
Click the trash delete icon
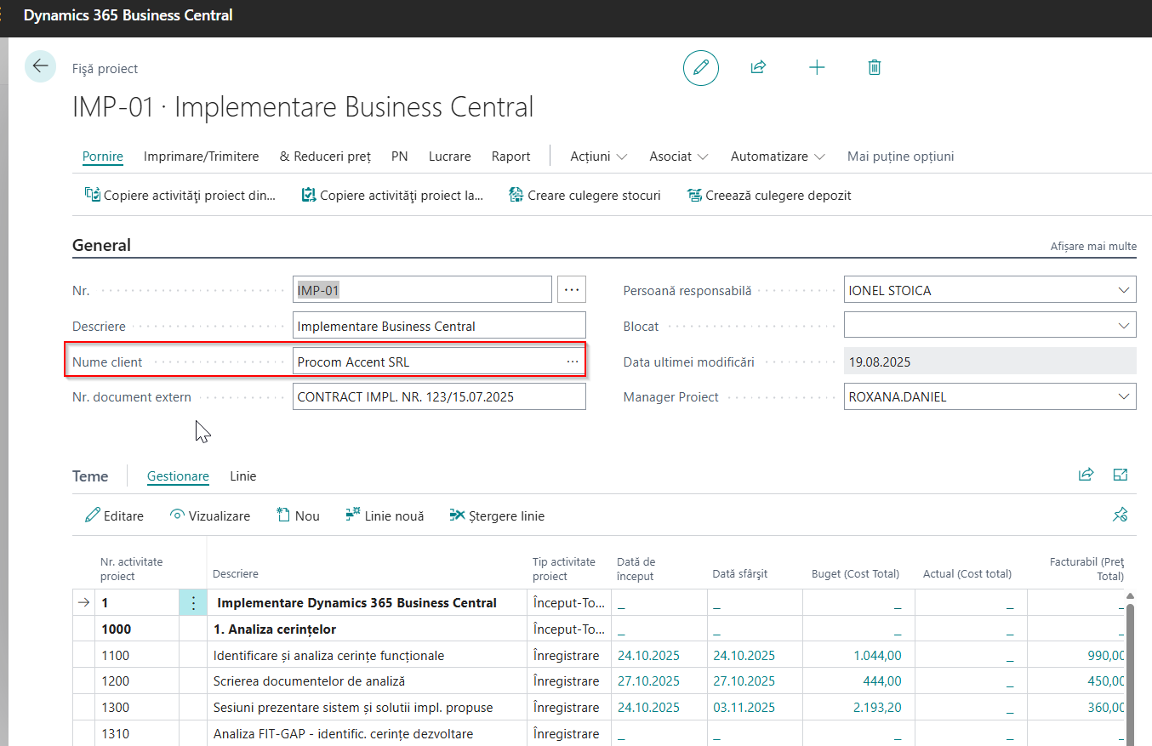click(874, 68)
